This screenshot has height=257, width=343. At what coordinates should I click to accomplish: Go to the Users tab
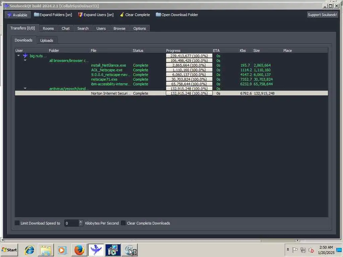coord(101,28)
